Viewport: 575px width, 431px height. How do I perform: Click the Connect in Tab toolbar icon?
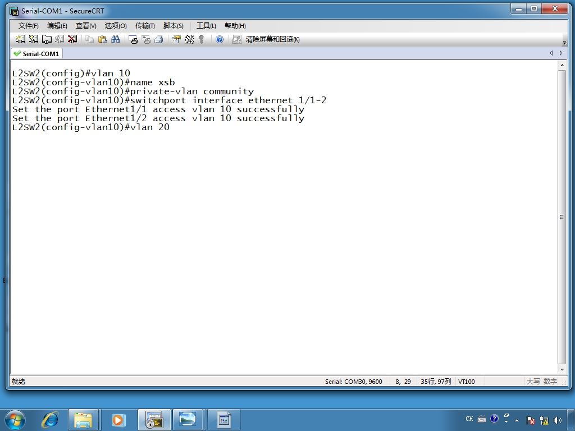click(x=47, y=39)
